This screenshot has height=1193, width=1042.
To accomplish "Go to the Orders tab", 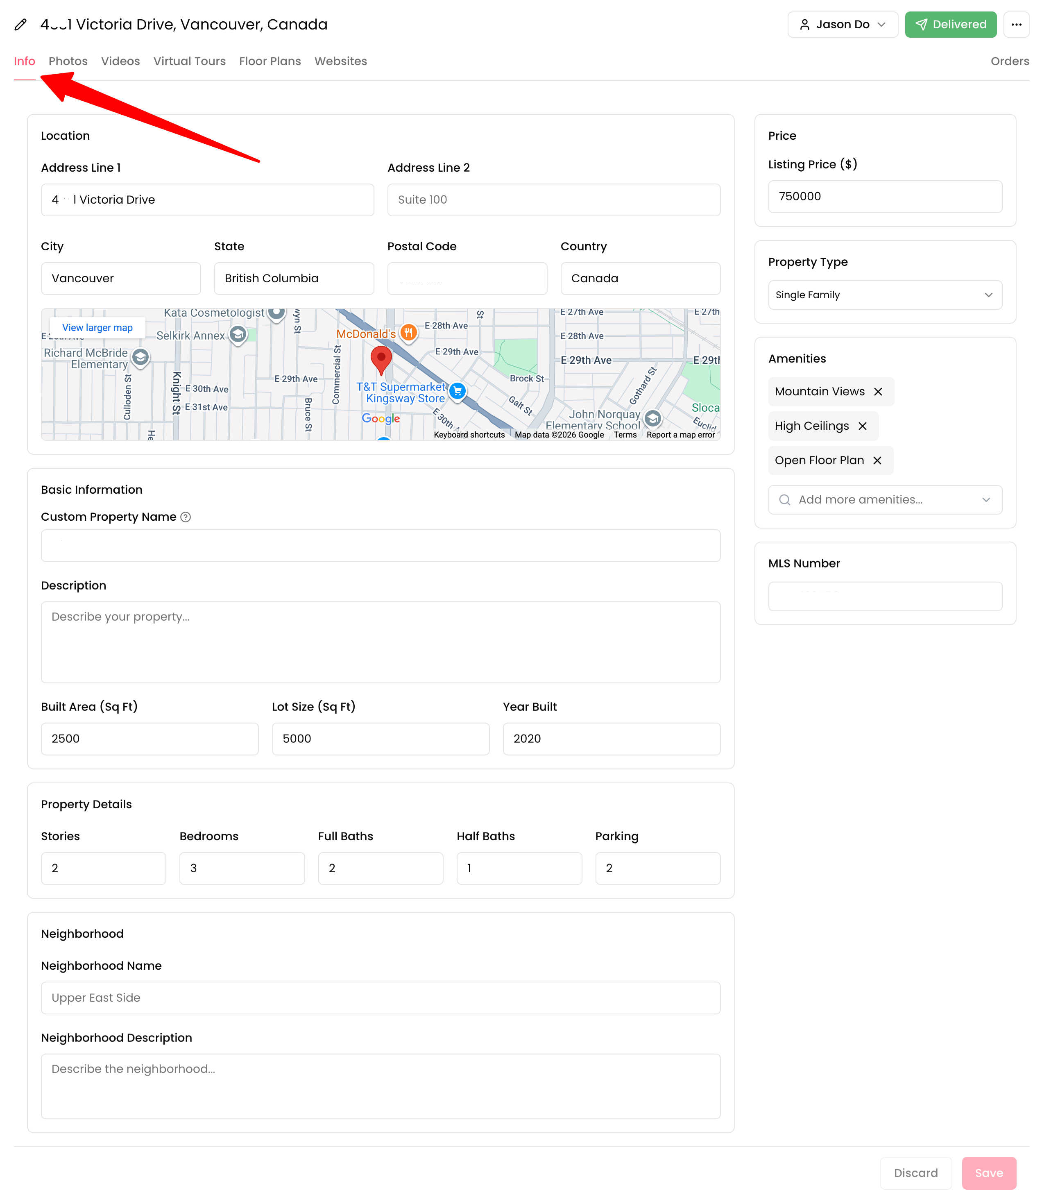I will (x=1009, y=61).
